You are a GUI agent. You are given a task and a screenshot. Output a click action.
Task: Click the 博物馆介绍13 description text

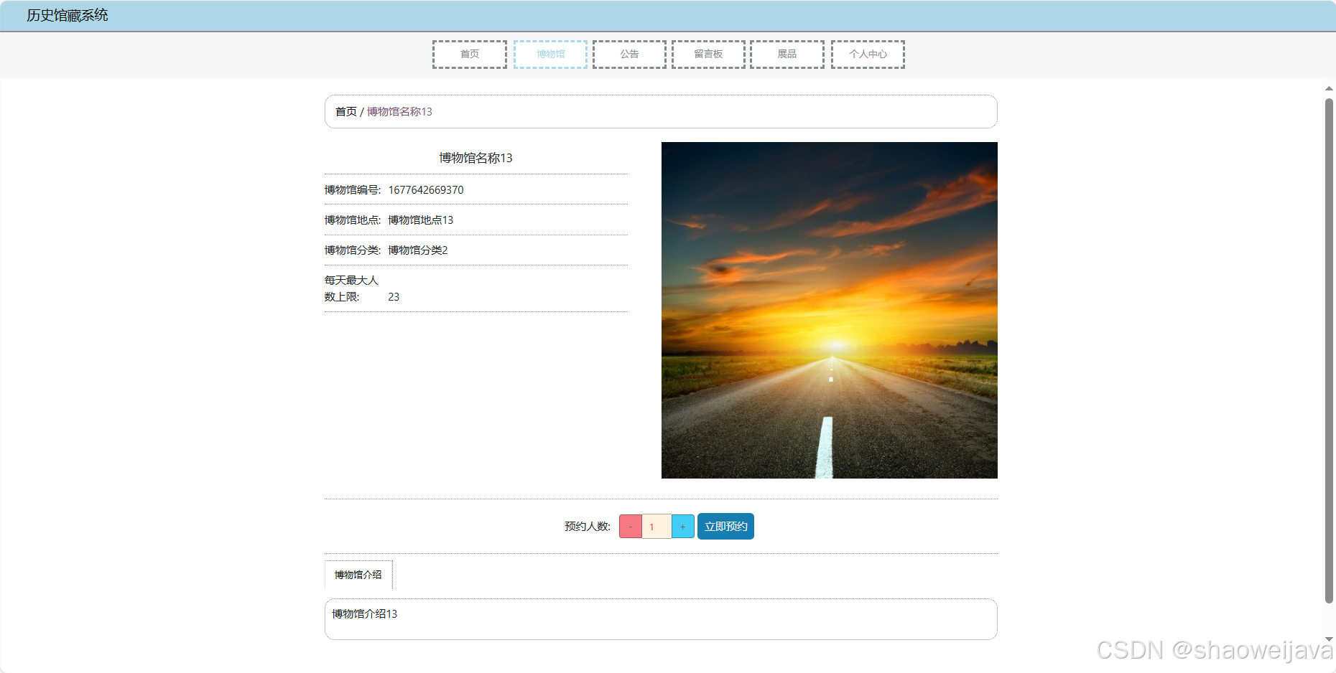(365, 614)
